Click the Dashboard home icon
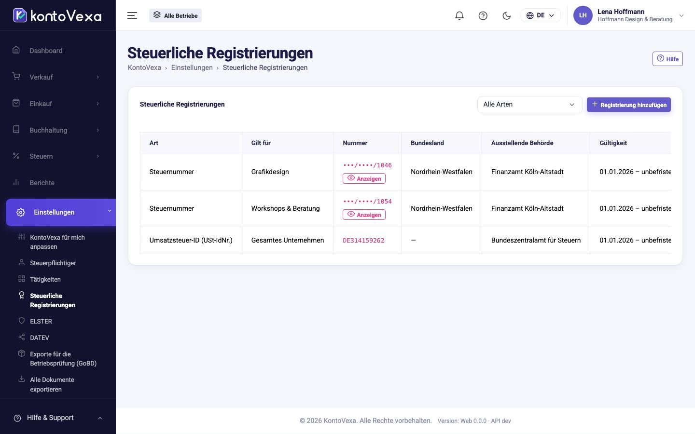 [16, 50]
